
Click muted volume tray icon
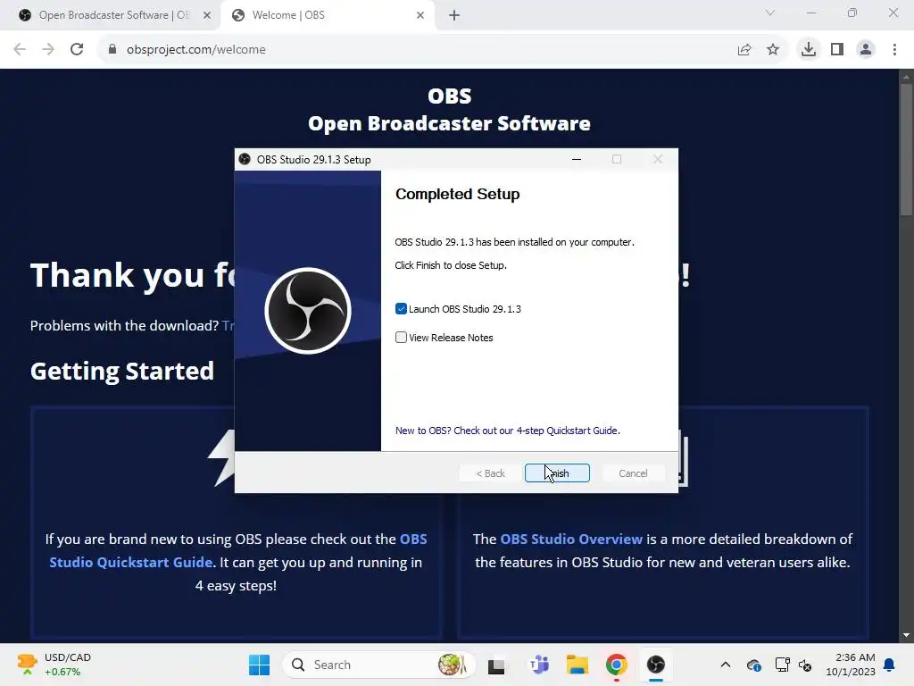805,665
